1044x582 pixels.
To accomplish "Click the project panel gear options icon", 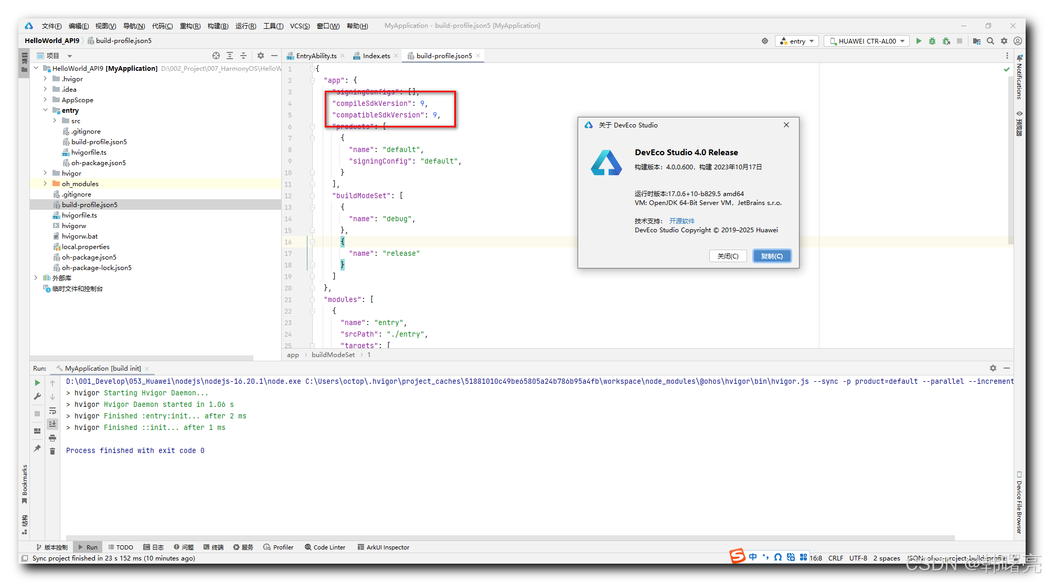I will click(261, 56).
